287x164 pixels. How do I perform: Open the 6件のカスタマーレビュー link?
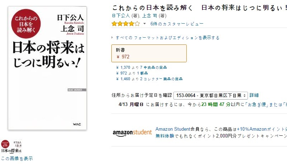177,24
